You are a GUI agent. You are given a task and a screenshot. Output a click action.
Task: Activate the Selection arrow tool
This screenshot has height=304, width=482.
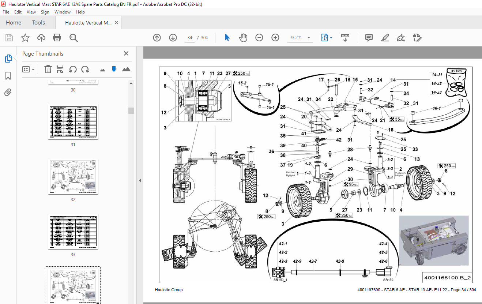(x=227, y=38)
